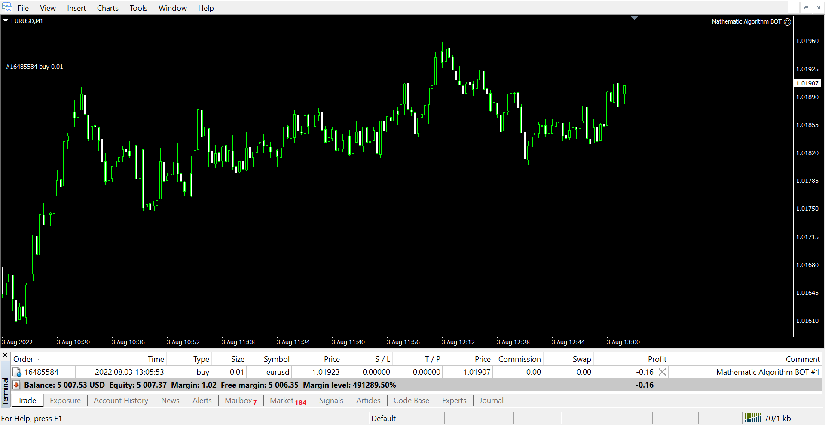Viewport: 825px width, 425px height.
Task: Open the Code Base tab
Action: 411,401
